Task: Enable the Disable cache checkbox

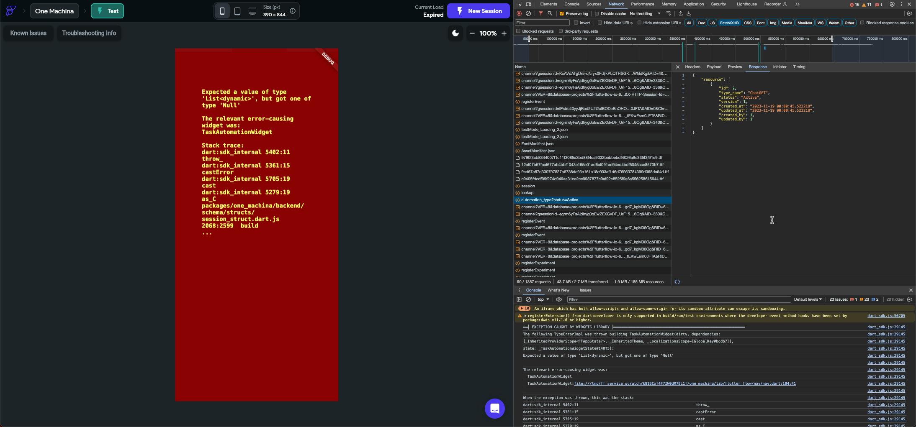Action: point(597,13)
